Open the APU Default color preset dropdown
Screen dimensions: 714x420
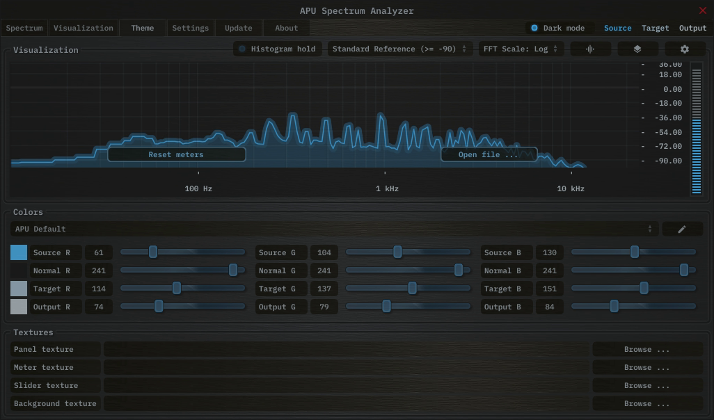pos(334,229)
